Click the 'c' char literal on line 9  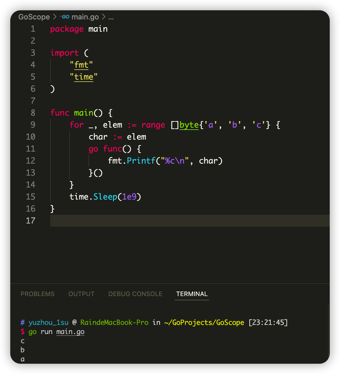tap(259, 125)
